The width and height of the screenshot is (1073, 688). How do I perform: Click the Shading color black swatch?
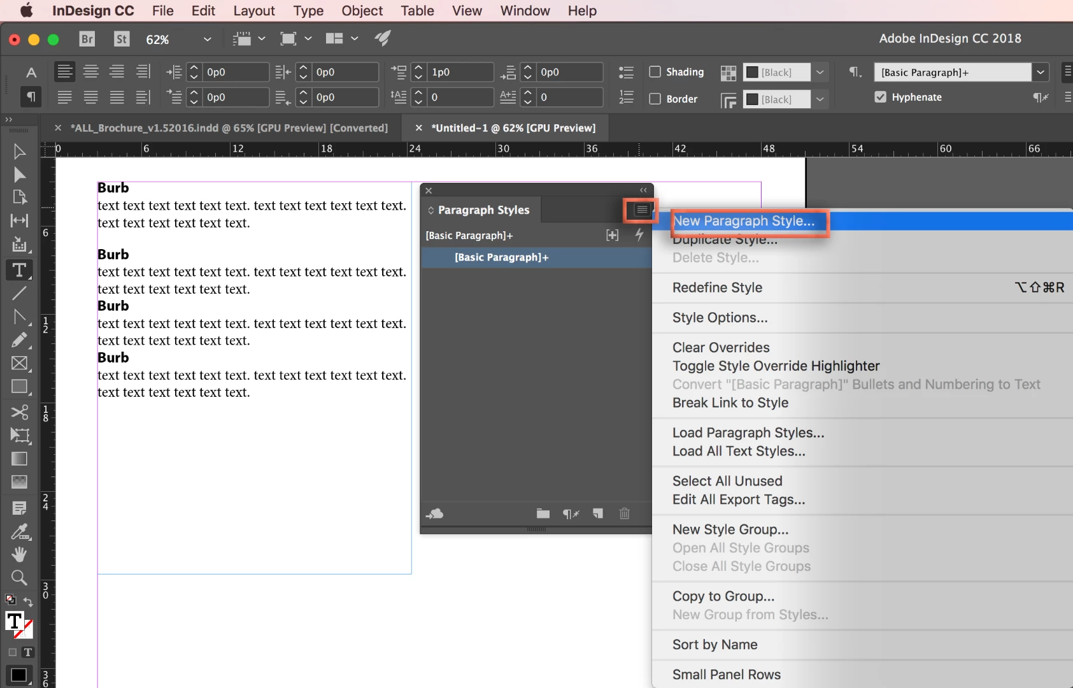pyautogui.click(x=752, y=72)
